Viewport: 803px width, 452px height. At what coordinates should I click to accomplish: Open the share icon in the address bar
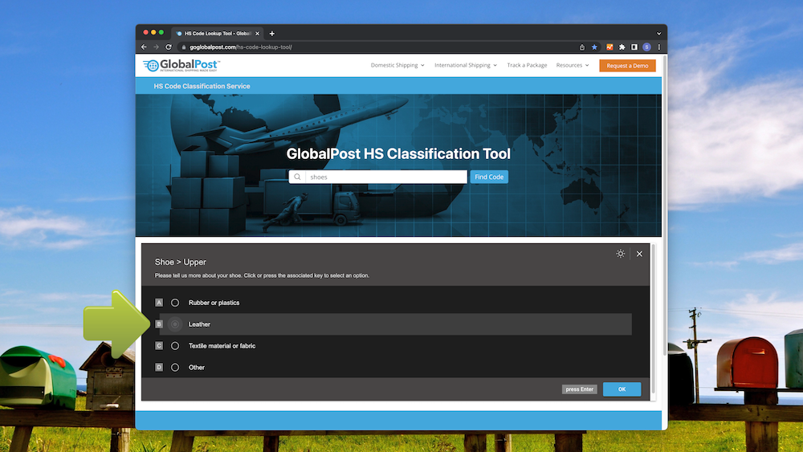[582, 47]
